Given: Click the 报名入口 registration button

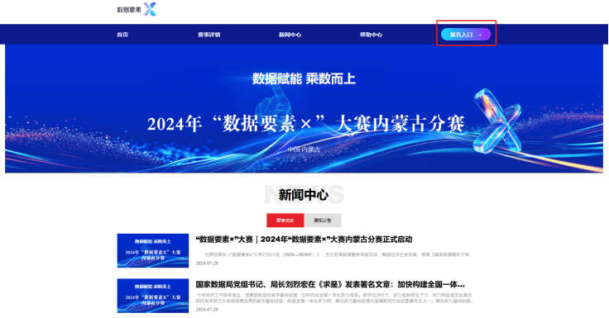Looking at the screenshot, I should pos(466,35).
